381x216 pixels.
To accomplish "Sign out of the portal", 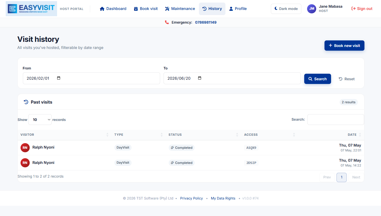I will (x=362, y=9).
